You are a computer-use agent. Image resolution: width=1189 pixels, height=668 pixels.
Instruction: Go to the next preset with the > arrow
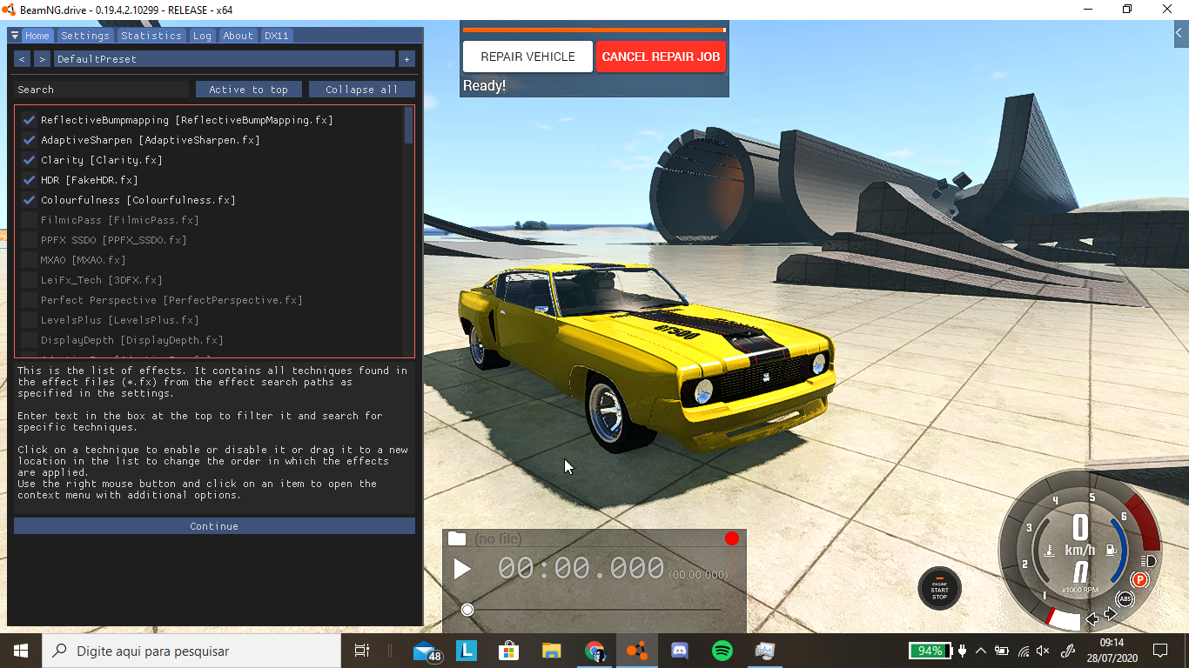point(42,59)
